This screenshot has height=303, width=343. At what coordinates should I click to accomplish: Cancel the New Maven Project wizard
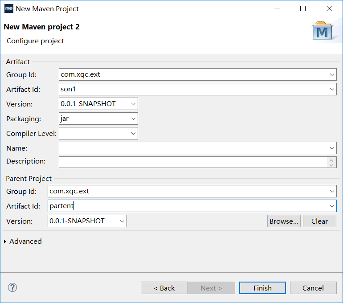tap(313, 288)
